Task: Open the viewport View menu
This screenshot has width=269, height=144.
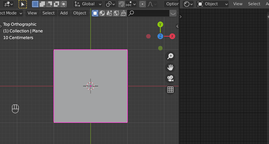Action: [32, 13]
